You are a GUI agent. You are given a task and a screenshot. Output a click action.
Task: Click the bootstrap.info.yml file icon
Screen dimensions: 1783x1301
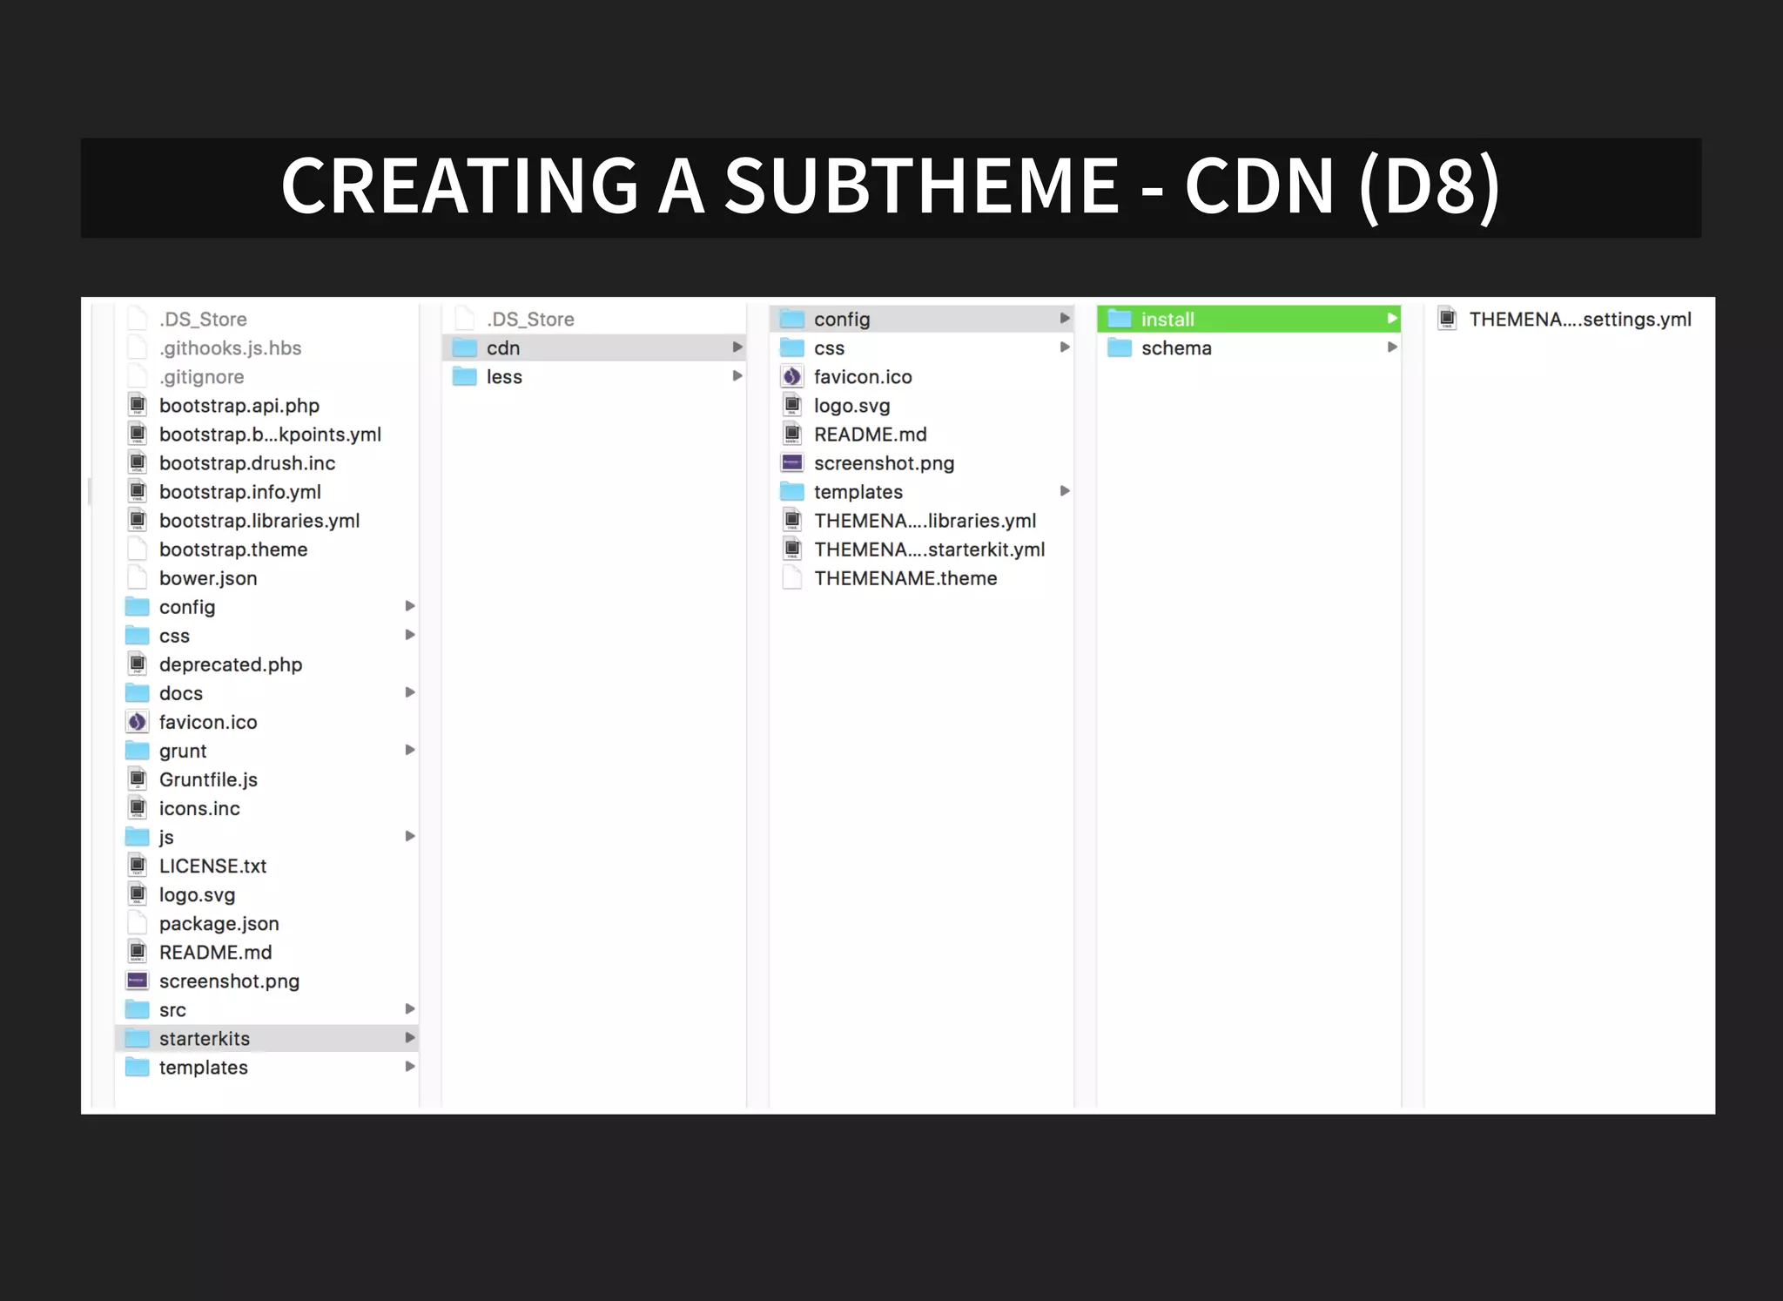[x=138, y=491]
